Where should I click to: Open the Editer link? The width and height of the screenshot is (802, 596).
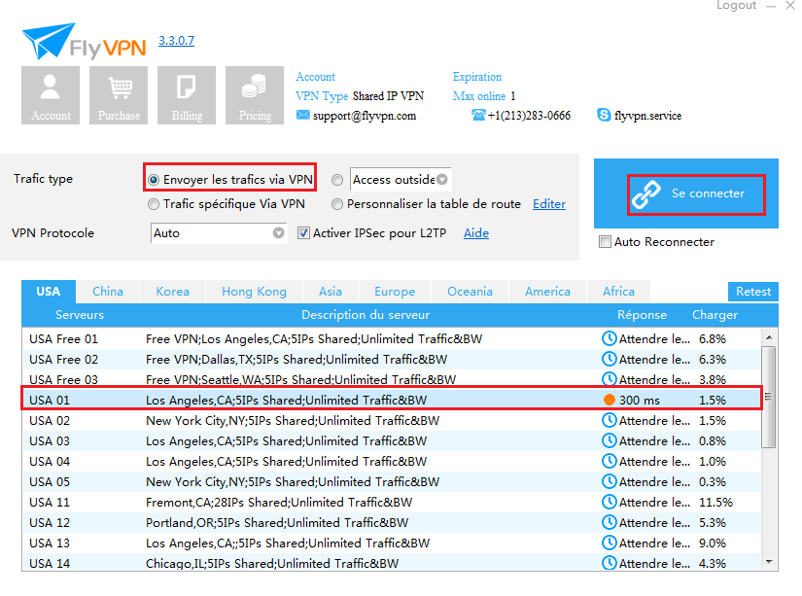pos(549,204)
